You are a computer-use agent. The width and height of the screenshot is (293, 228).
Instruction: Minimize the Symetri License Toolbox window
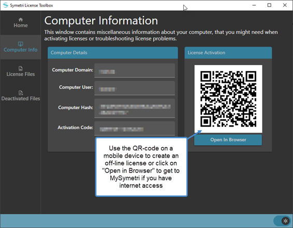click(x=254, y=5)
